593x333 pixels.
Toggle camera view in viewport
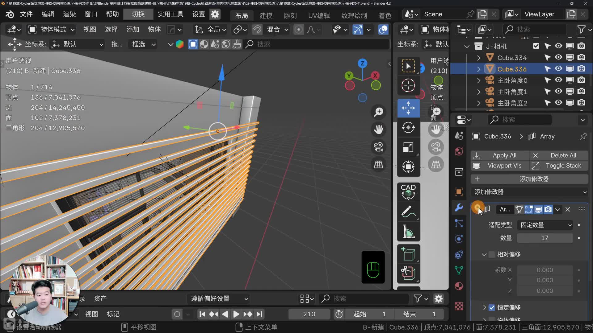coord(378,147)
